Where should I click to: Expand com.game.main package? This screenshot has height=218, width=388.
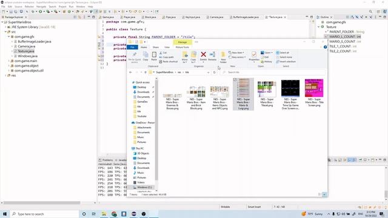pyautogui.click(x=8, y=61)
